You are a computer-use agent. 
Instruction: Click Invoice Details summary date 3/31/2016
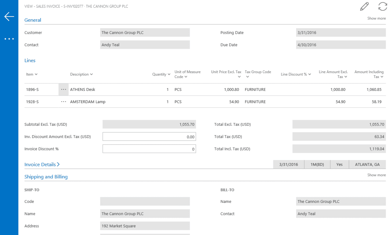pyautogui.click(x=289, y=164)
